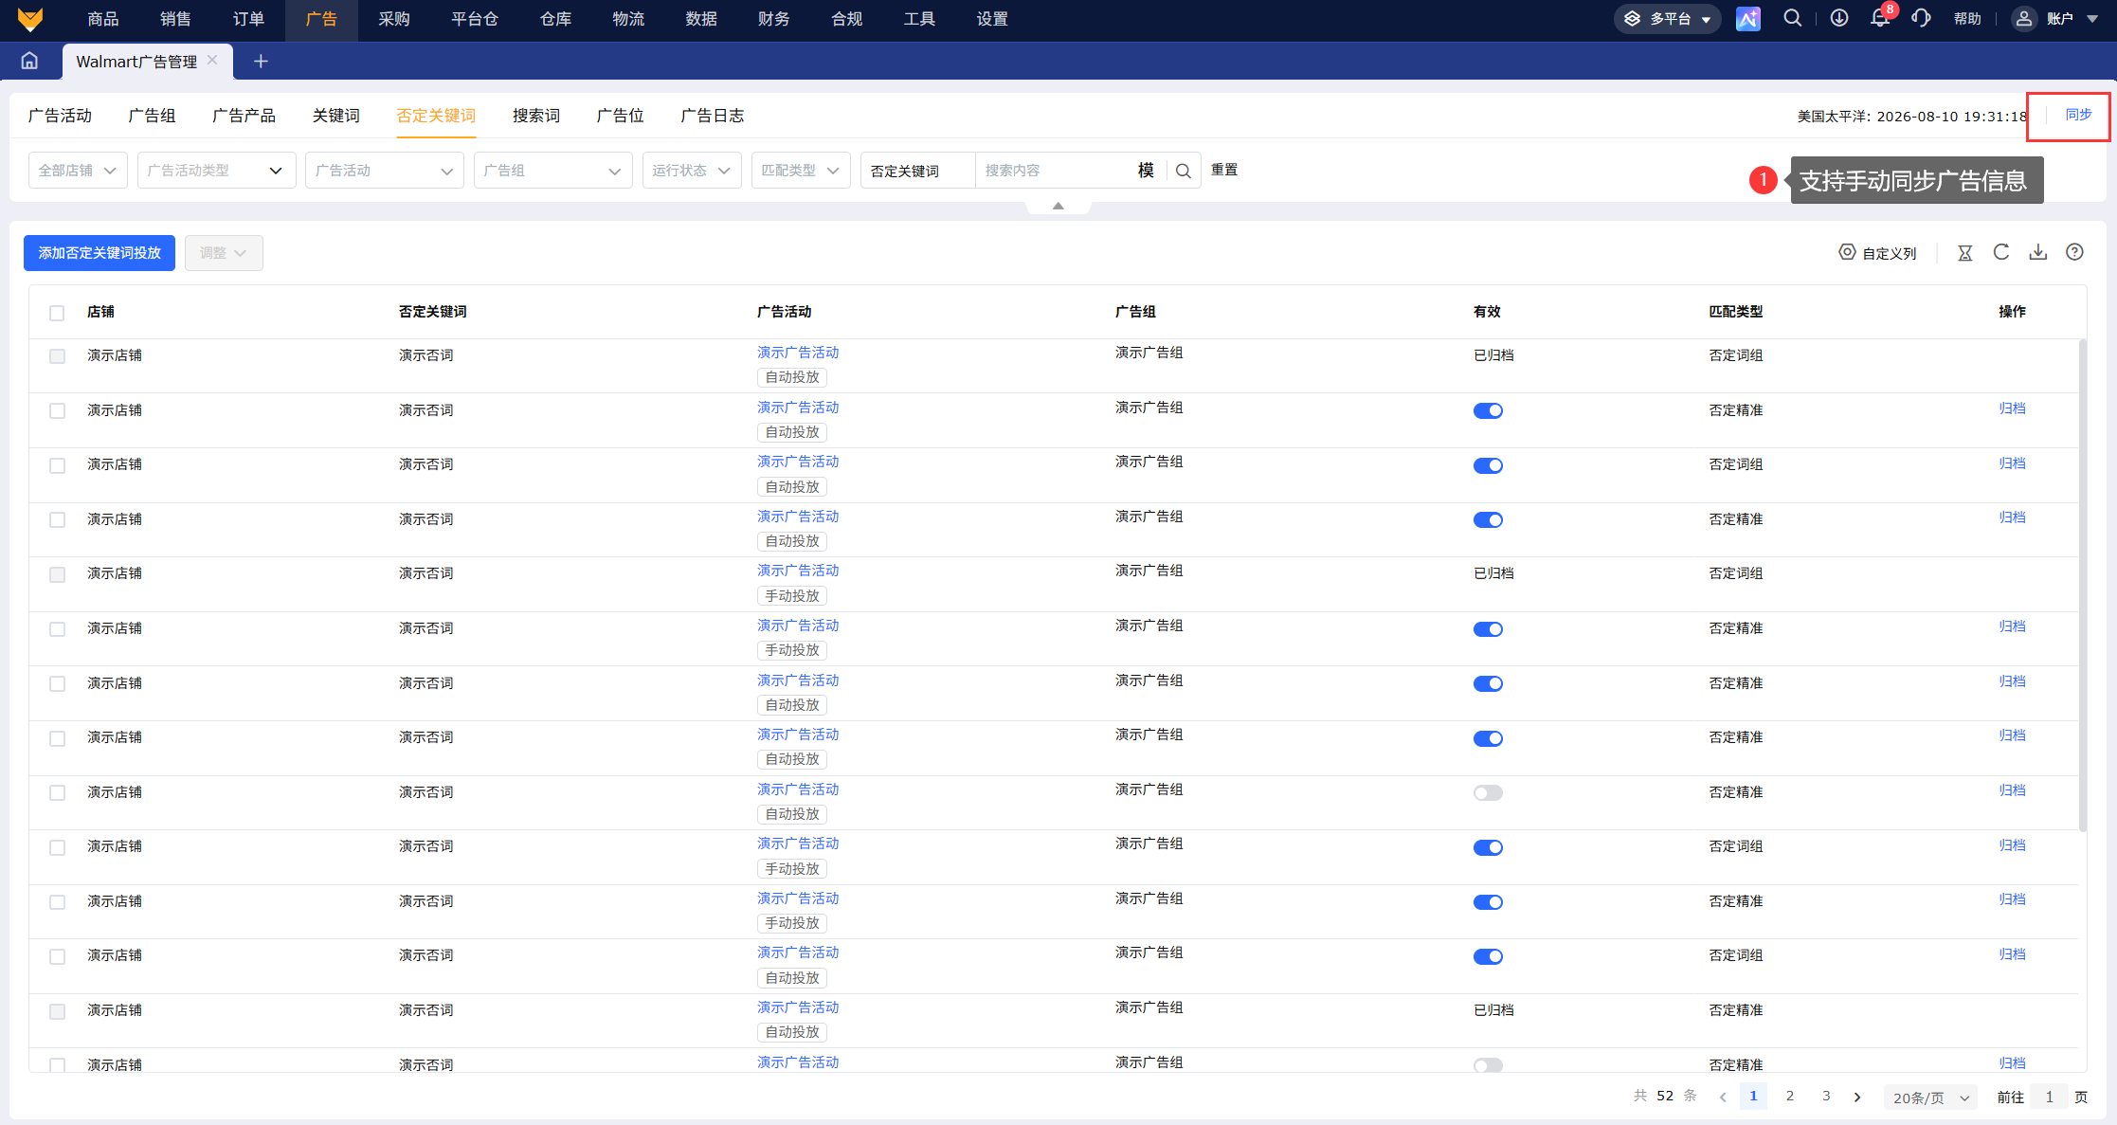Image resolution: width=2117 pixels, height=1125 pixels.
Task: Enable the ninth row 有效 switch (off)
Action: (x=1488, y=792)
